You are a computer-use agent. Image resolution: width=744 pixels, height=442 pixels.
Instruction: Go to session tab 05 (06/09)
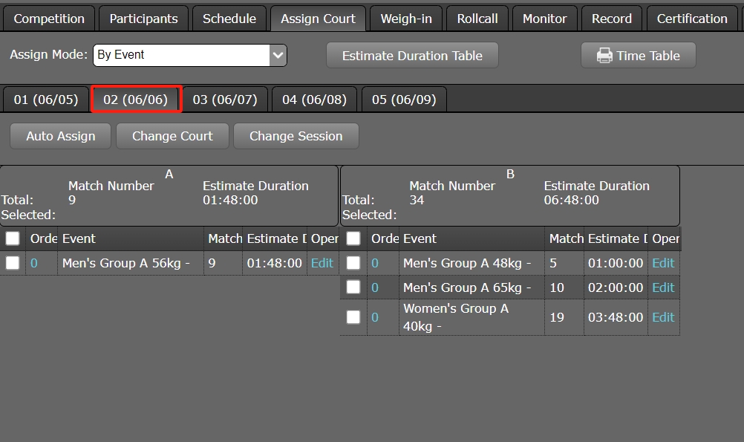(404, 100)
